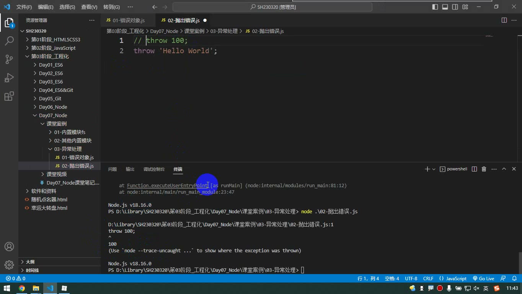The height and width of the screenshot is (294, 522).
Task: Change UTF-8 encoding setting
Action: [x=411, y=279]
